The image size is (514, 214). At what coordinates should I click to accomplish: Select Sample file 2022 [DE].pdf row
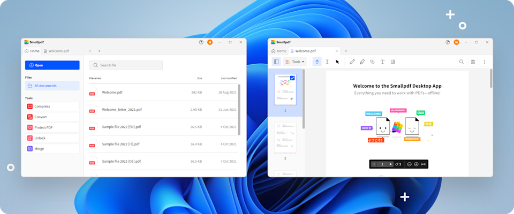[163, 161]
